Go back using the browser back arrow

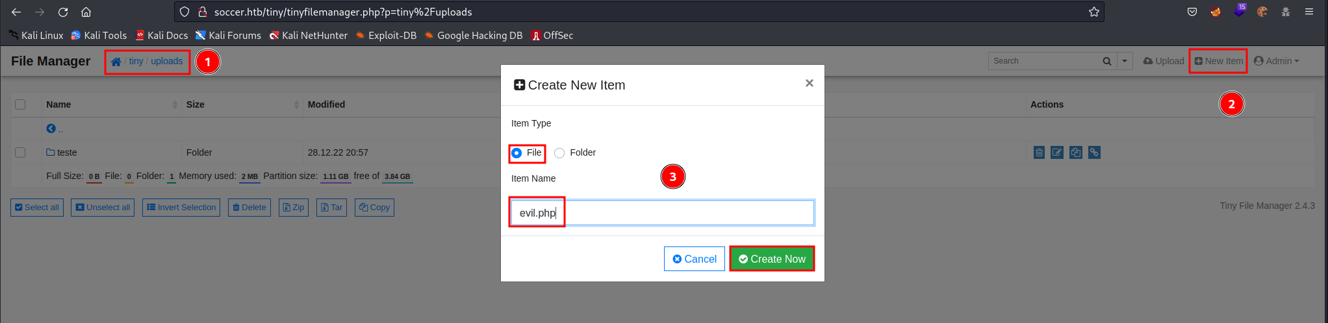16,12
